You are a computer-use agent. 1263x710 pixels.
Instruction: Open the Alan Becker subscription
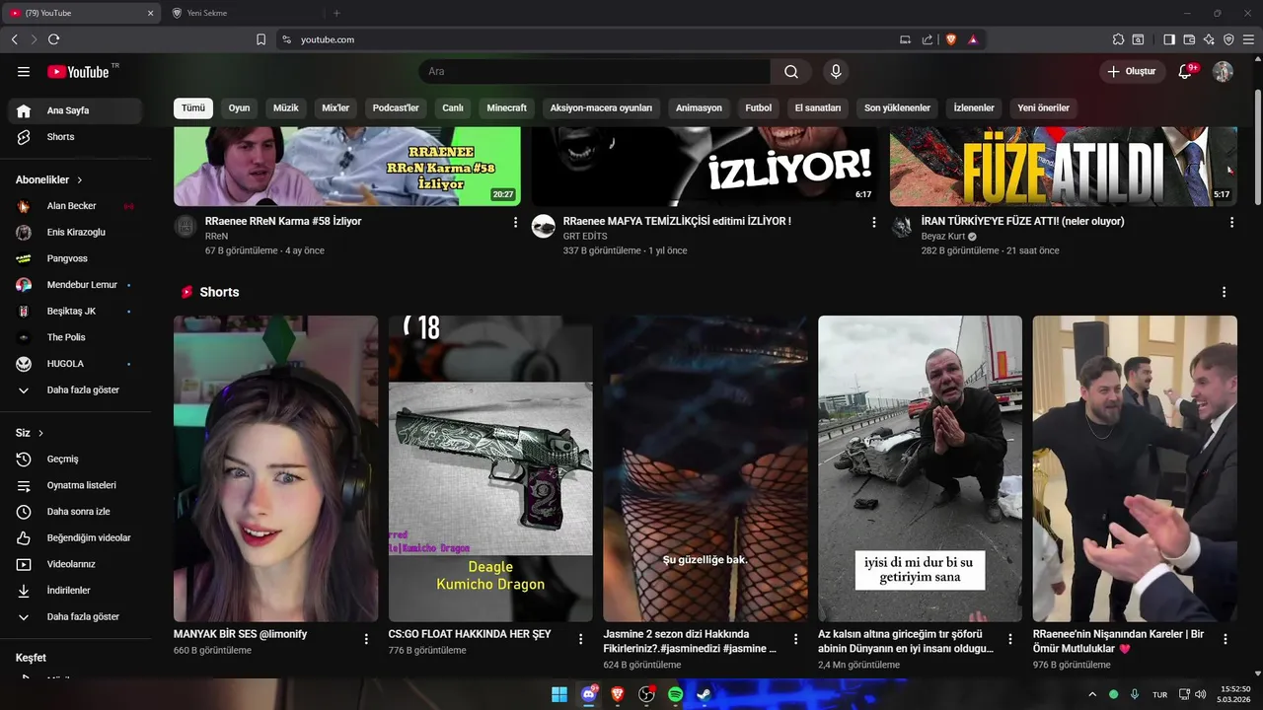[x=75, y=206]
